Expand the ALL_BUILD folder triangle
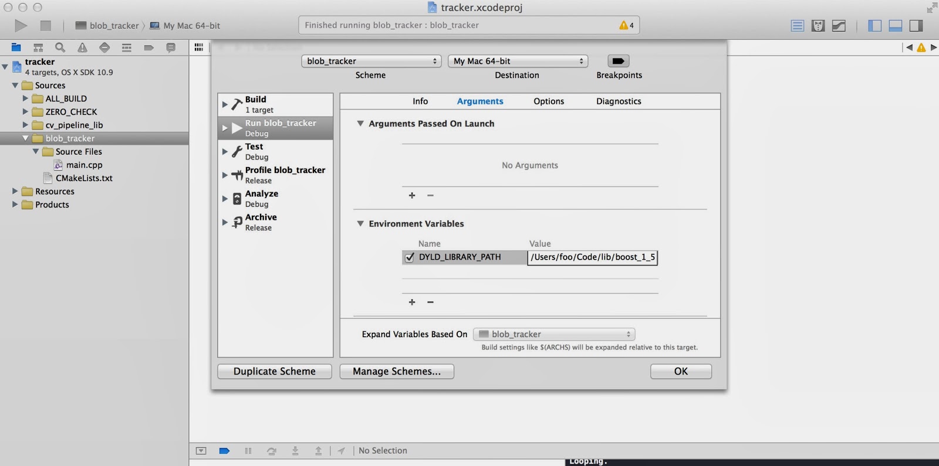The image size is (939, 466). 25,98
